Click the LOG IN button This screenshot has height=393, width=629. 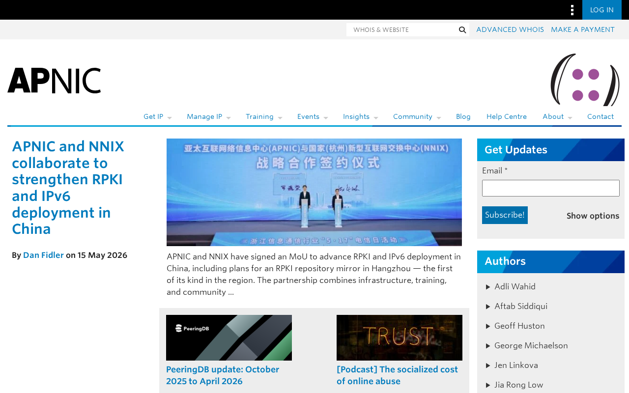point(602,10)
